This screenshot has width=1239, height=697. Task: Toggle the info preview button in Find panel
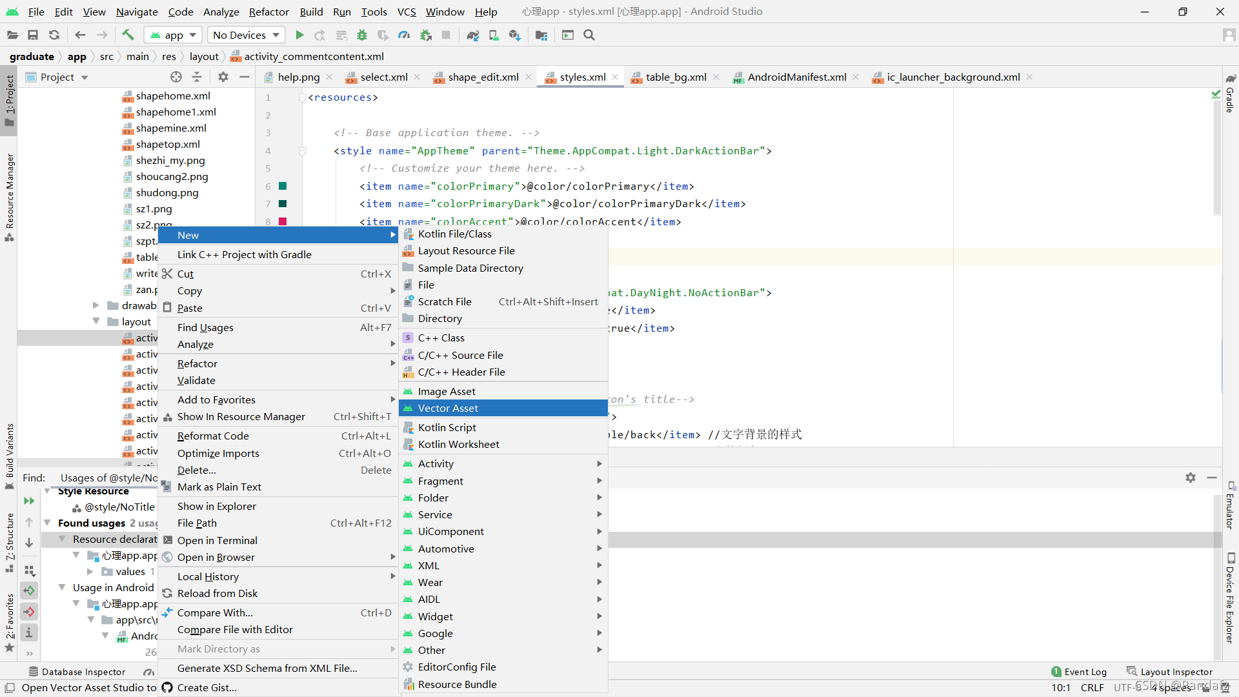pos(29,632)
